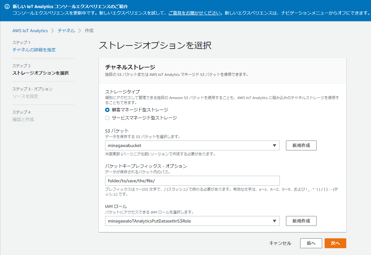
Task: Click the banner title 新しい IoT Analytics コンソールエクスペリエンスのご紹介
Action: (70, 6)
